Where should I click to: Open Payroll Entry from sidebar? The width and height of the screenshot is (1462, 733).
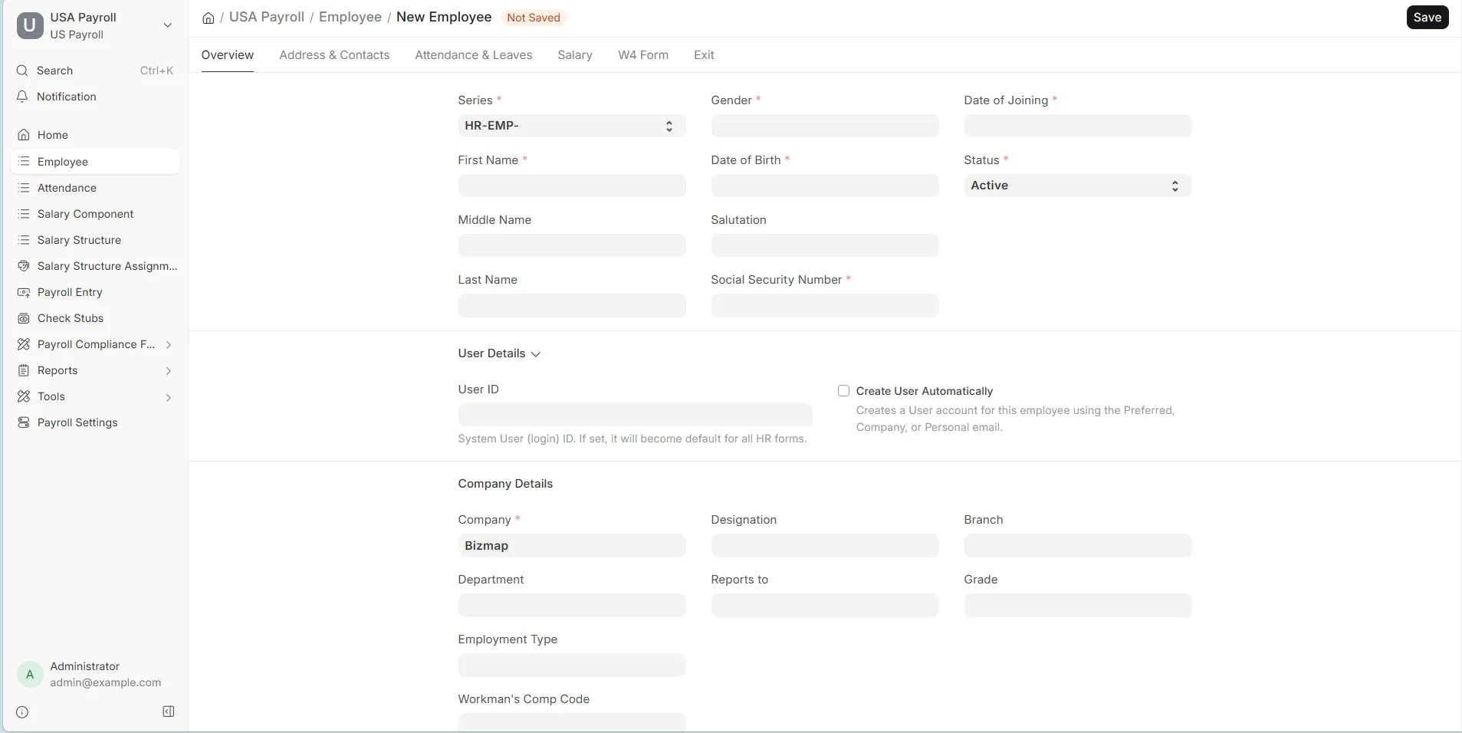coord(97,292)
